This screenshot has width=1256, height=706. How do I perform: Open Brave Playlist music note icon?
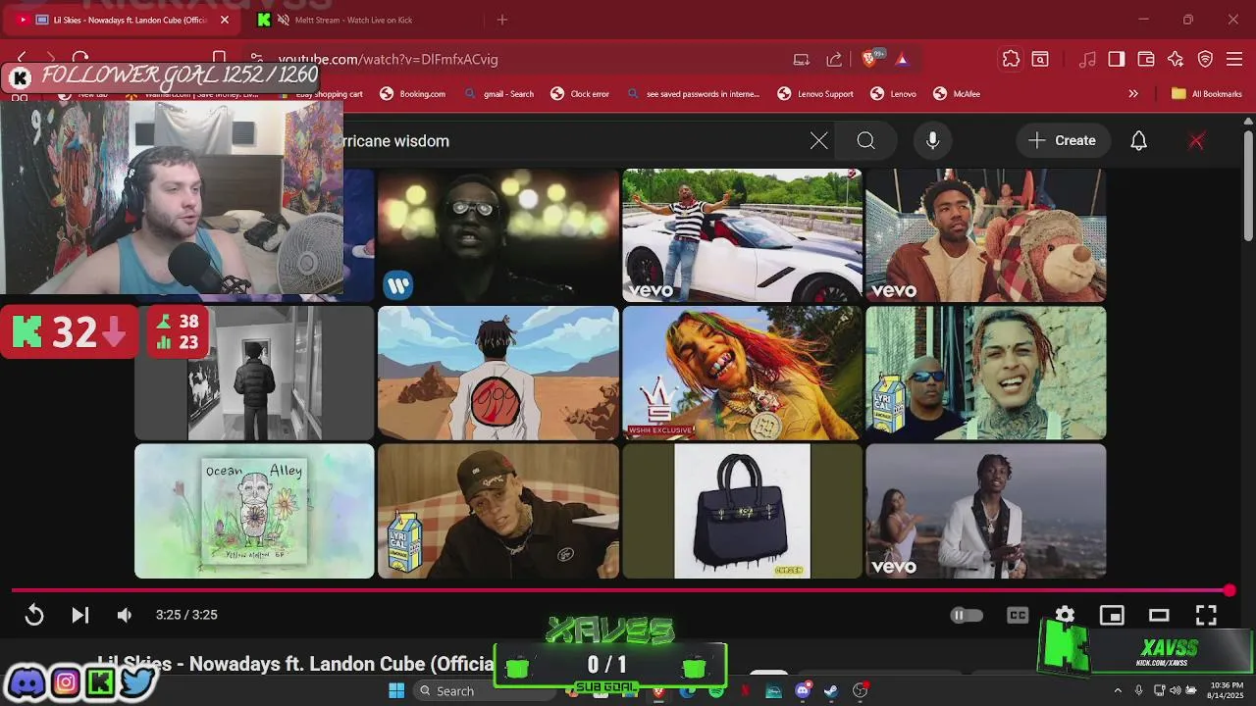[1087, 60]
